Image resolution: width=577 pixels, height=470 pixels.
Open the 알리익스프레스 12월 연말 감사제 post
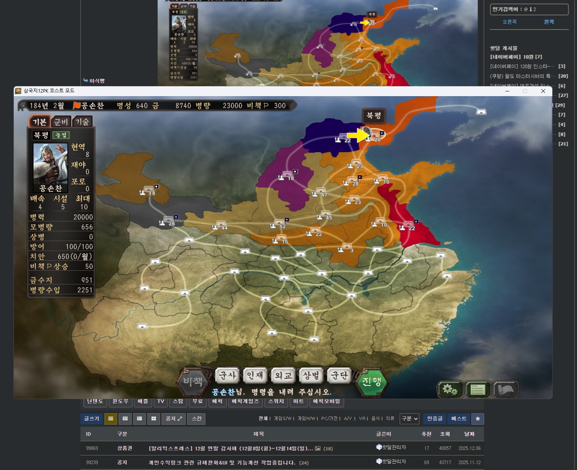click(231, 448)
